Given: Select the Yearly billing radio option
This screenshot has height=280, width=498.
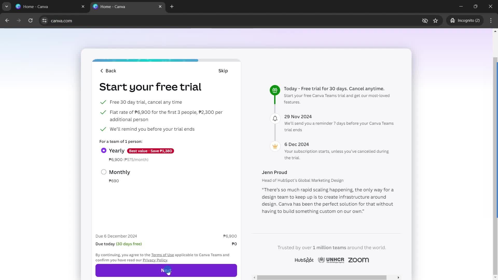Looking at the screenshot, I should (103, 150).
